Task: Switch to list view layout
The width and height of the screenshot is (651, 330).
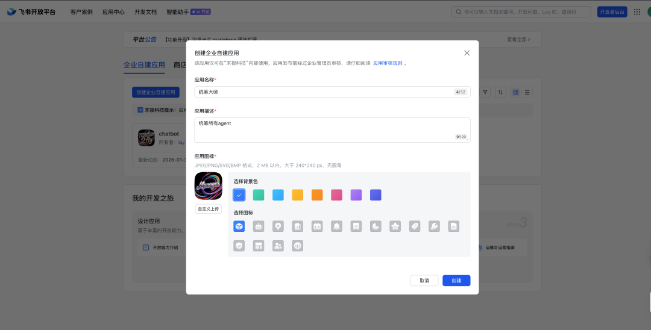Action: [x=527, y=92]
